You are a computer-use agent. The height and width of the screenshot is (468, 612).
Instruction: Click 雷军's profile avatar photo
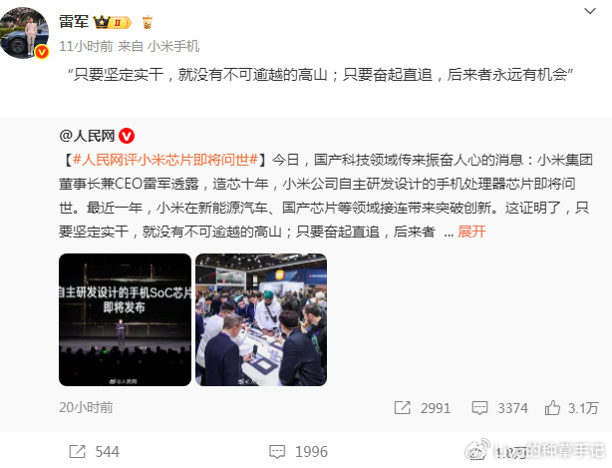pos(24,33)
